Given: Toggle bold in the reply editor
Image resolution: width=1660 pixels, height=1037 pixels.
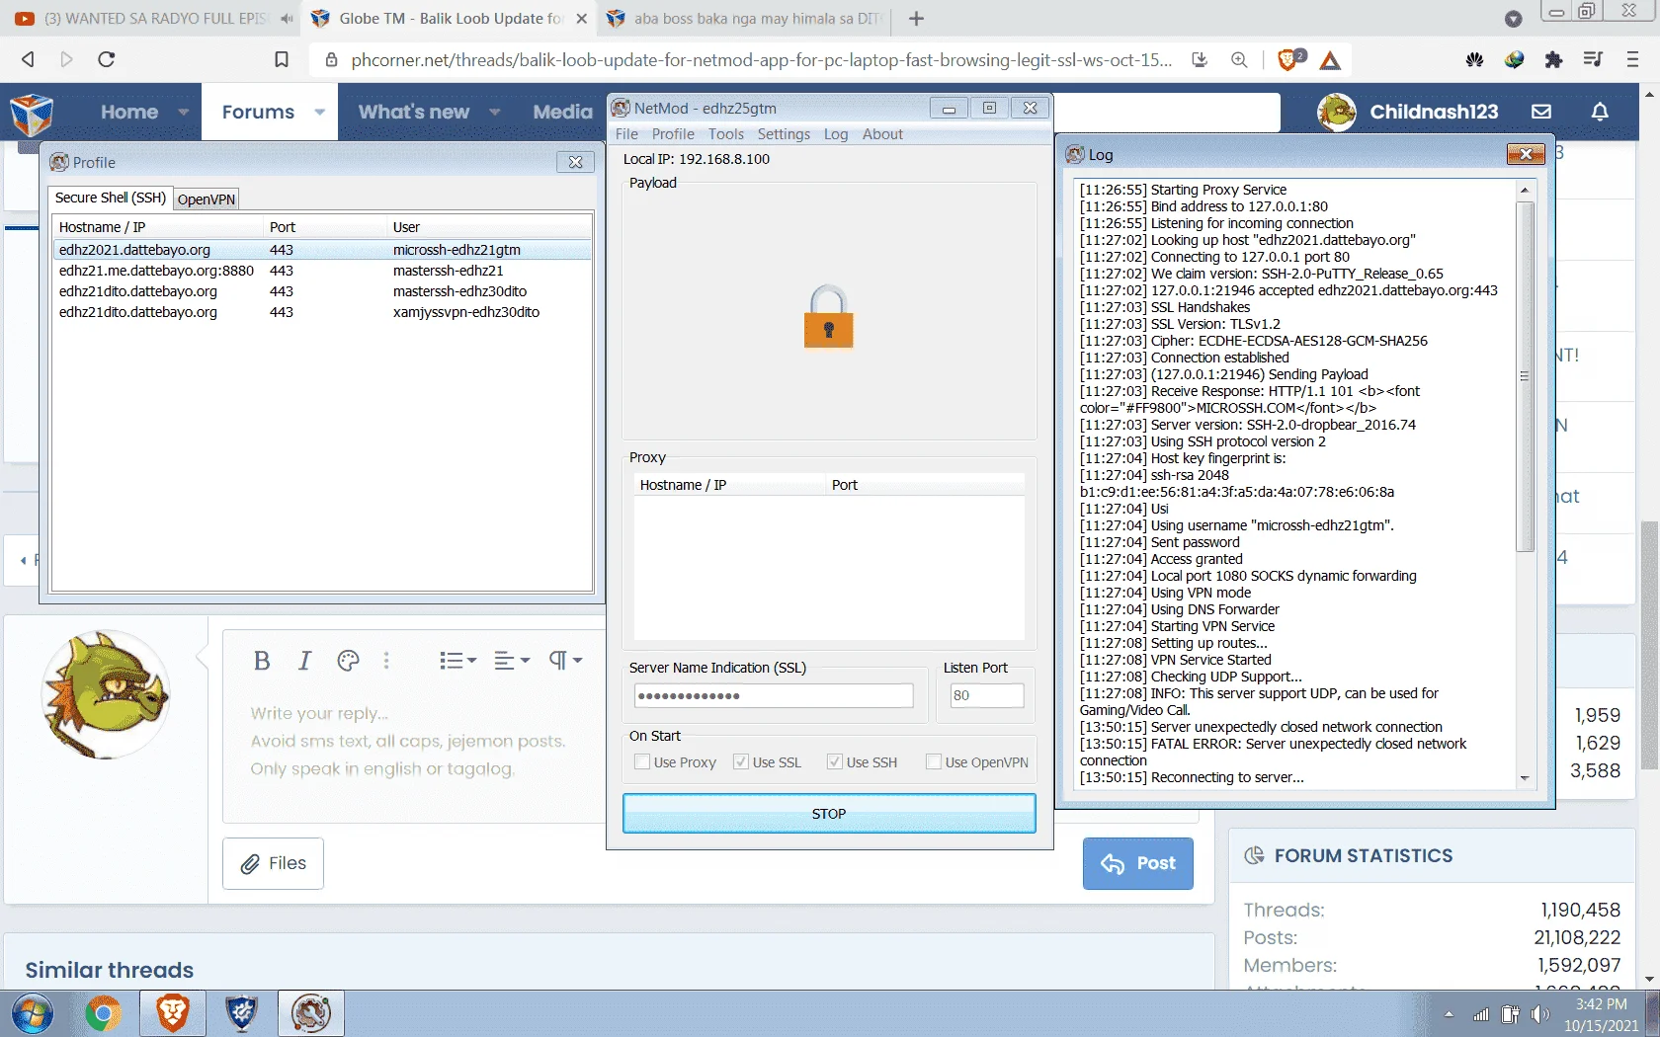Looking at the screenshot, I should click(262, 661).
